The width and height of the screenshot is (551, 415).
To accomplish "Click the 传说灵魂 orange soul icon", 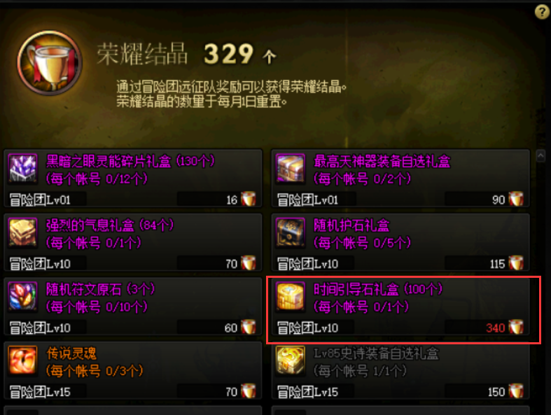I will tap(23, 360).
